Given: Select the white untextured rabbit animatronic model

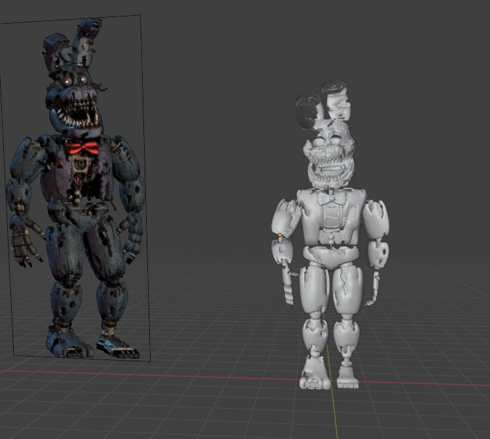Looking at the screenshot, I should [x=330, y=235].
